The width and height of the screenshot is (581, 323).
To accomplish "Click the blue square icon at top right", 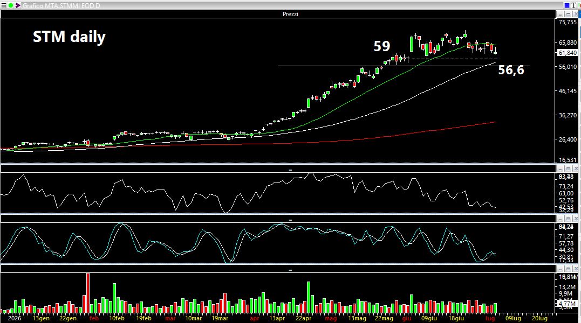I will tap(567, 5).
